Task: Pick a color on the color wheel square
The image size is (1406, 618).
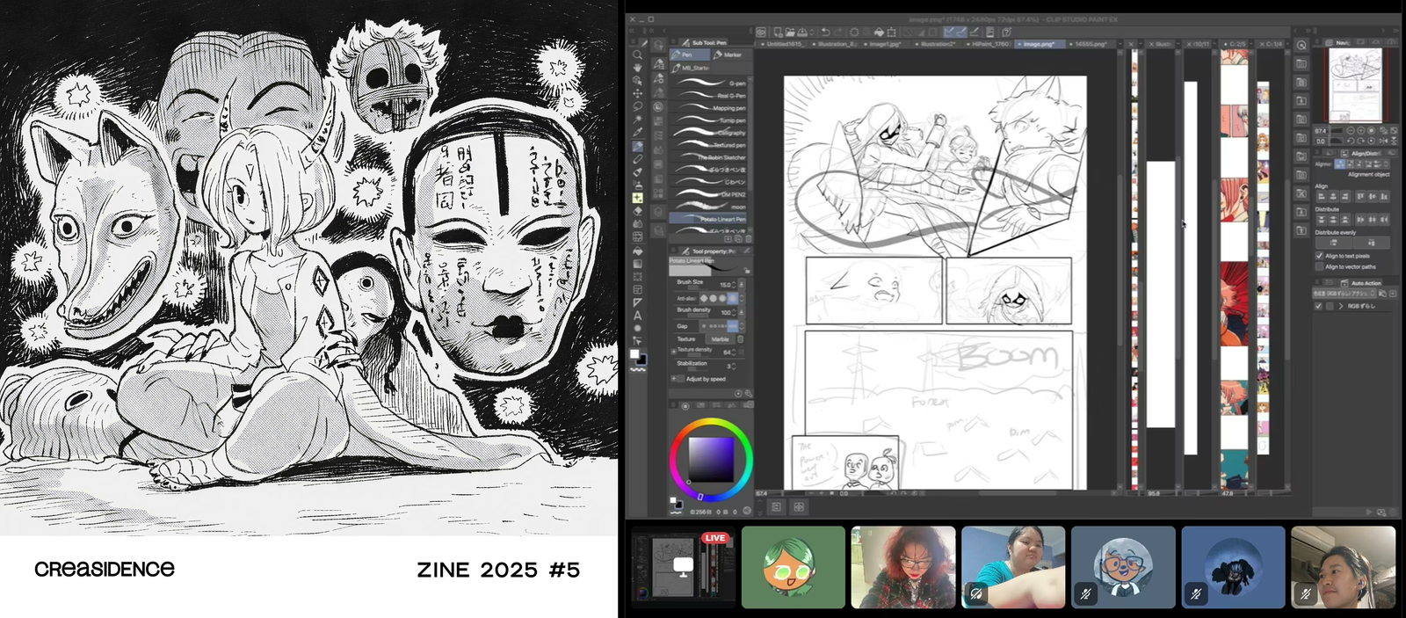Action: [x=710, y=457]
